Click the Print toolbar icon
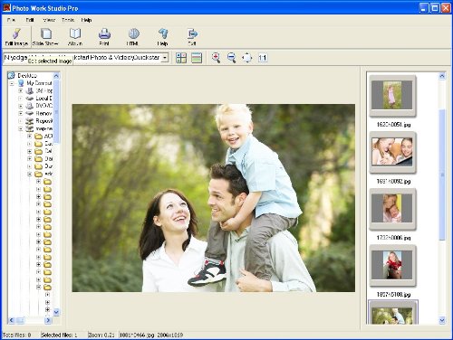Image resolution: width=453 pixels, height=340 pixels. coord(104,37)
